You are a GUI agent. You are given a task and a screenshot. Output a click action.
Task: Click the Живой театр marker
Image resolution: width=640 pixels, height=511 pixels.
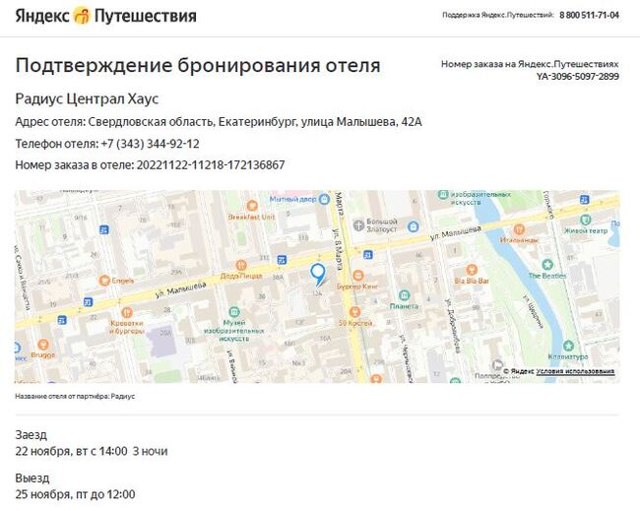586,220
